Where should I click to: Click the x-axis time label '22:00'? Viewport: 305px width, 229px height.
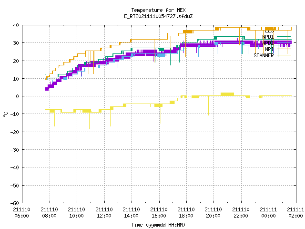241,216
